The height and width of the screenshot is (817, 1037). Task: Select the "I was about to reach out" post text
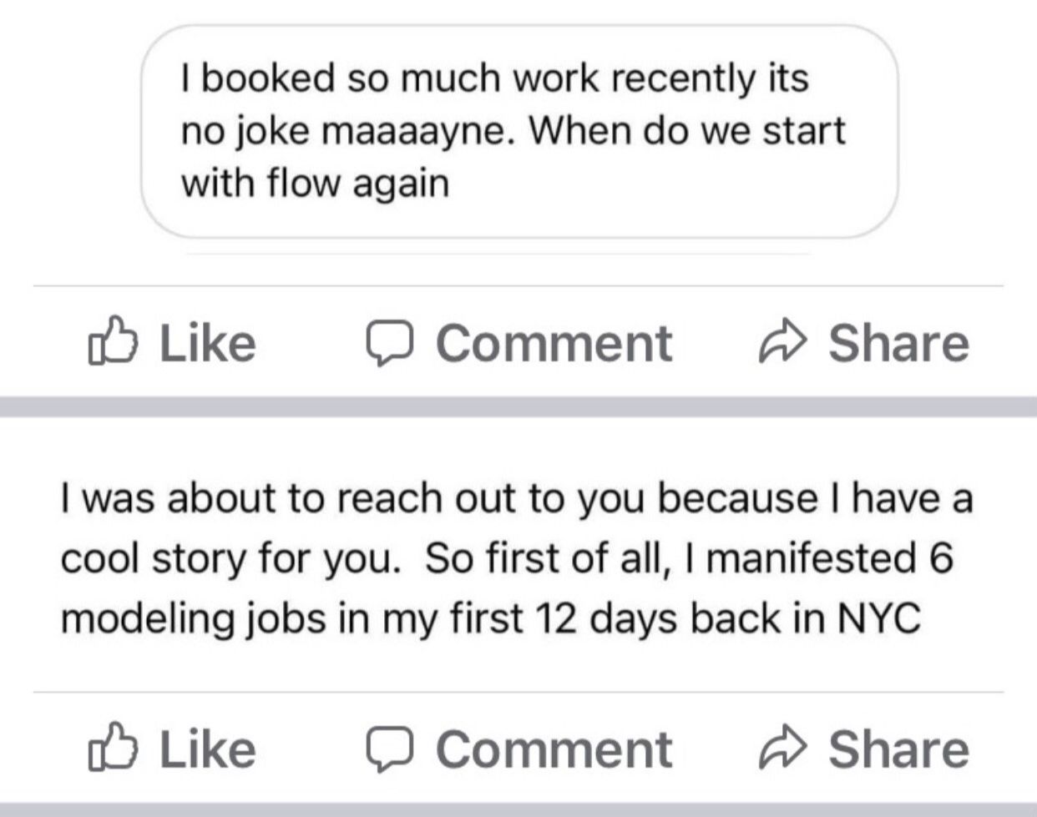516,498
